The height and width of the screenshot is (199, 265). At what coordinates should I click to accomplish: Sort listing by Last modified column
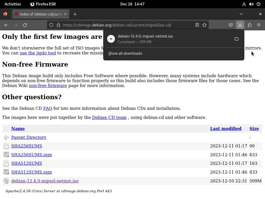click(x=226, y=129)
